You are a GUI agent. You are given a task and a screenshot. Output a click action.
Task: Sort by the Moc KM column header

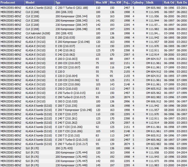pyautogui.click(x=115, y=3)
